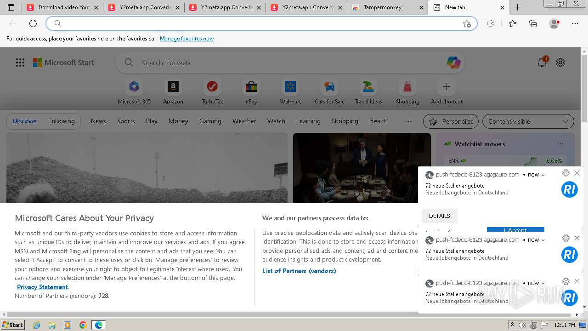Open settings gear of first agagaure notification
588x331 pixels.
click(x=566, y=173)
